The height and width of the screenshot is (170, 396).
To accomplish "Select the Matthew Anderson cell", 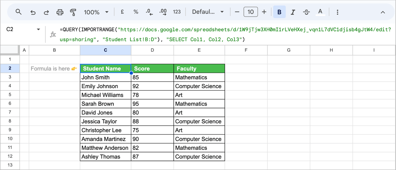I will [x=106, y=148].
